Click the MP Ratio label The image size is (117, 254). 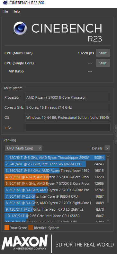pos(16,71)
